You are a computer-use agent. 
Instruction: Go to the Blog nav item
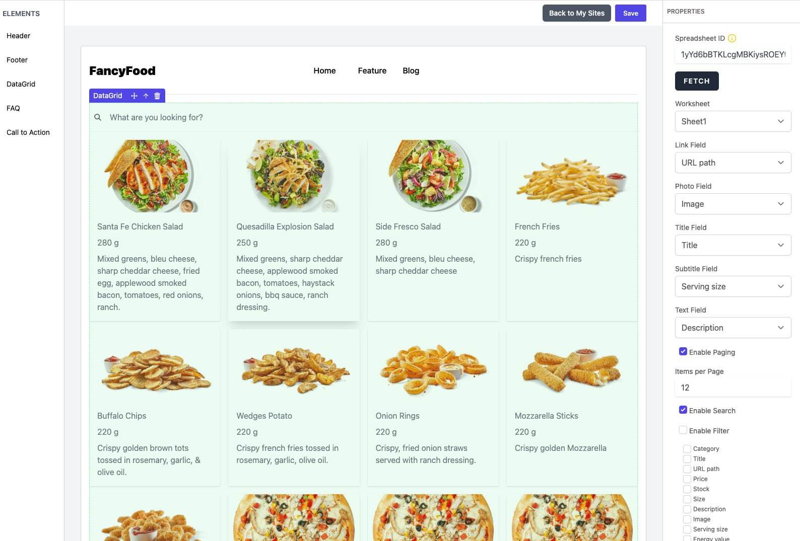[411, 71]
